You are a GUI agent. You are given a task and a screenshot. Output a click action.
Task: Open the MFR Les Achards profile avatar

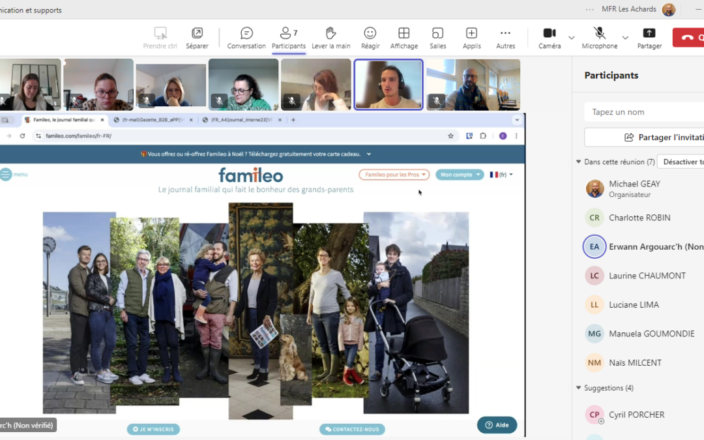coord(669,9)
